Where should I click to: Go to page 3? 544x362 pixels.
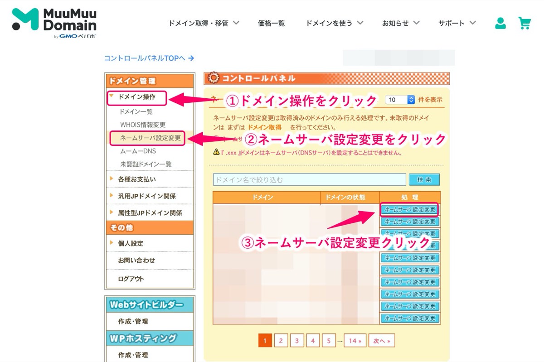coord(297,341)
